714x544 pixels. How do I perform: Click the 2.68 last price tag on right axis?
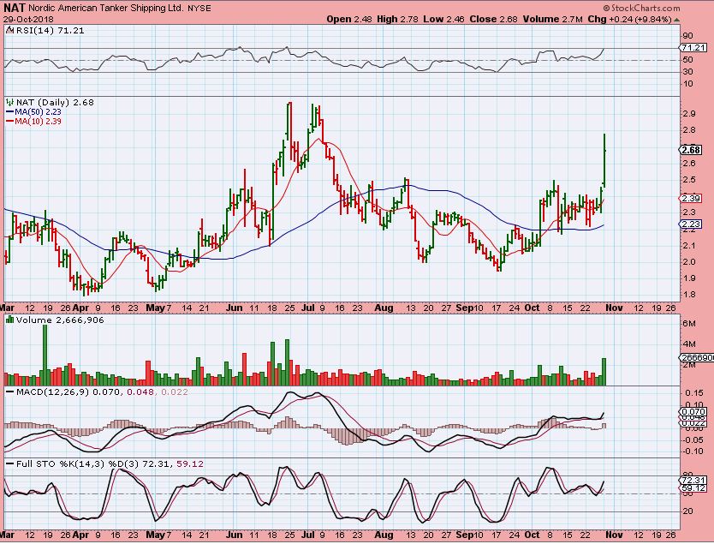point(691,150)
